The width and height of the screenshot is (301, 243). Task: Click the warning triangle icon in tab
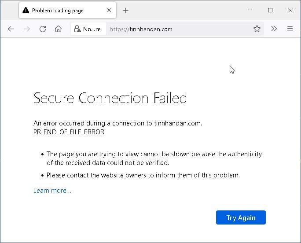pyautogui.click(x=26, y=10)
